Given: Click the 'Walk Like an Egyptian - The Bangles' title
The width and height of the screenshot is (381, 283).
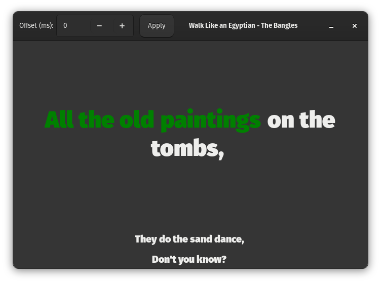Looking at the screenshot, I should pos(243,25).
